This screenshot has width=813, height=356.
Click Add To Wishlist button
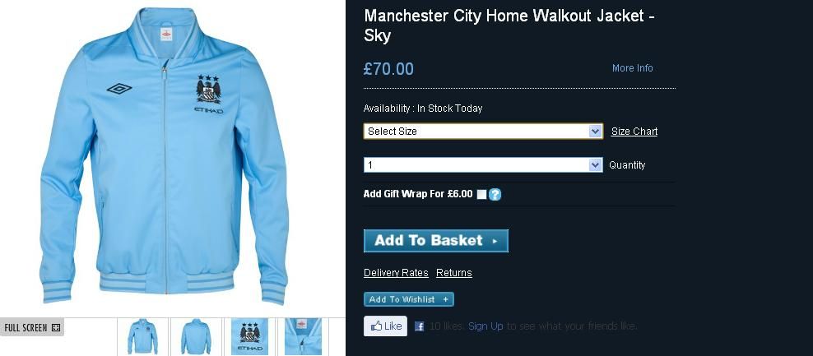pos(409,299)
